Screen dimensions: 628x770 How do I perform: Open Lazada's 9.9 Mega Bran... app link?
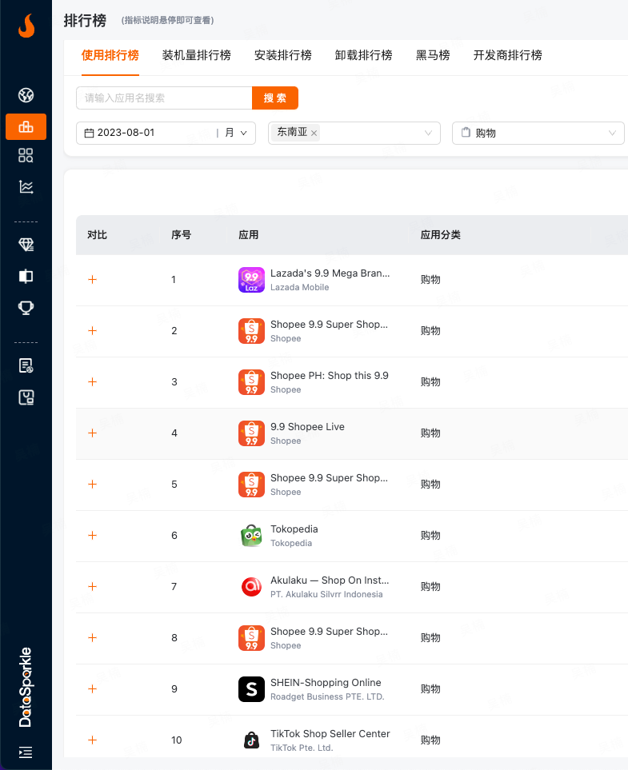[330, 273]
